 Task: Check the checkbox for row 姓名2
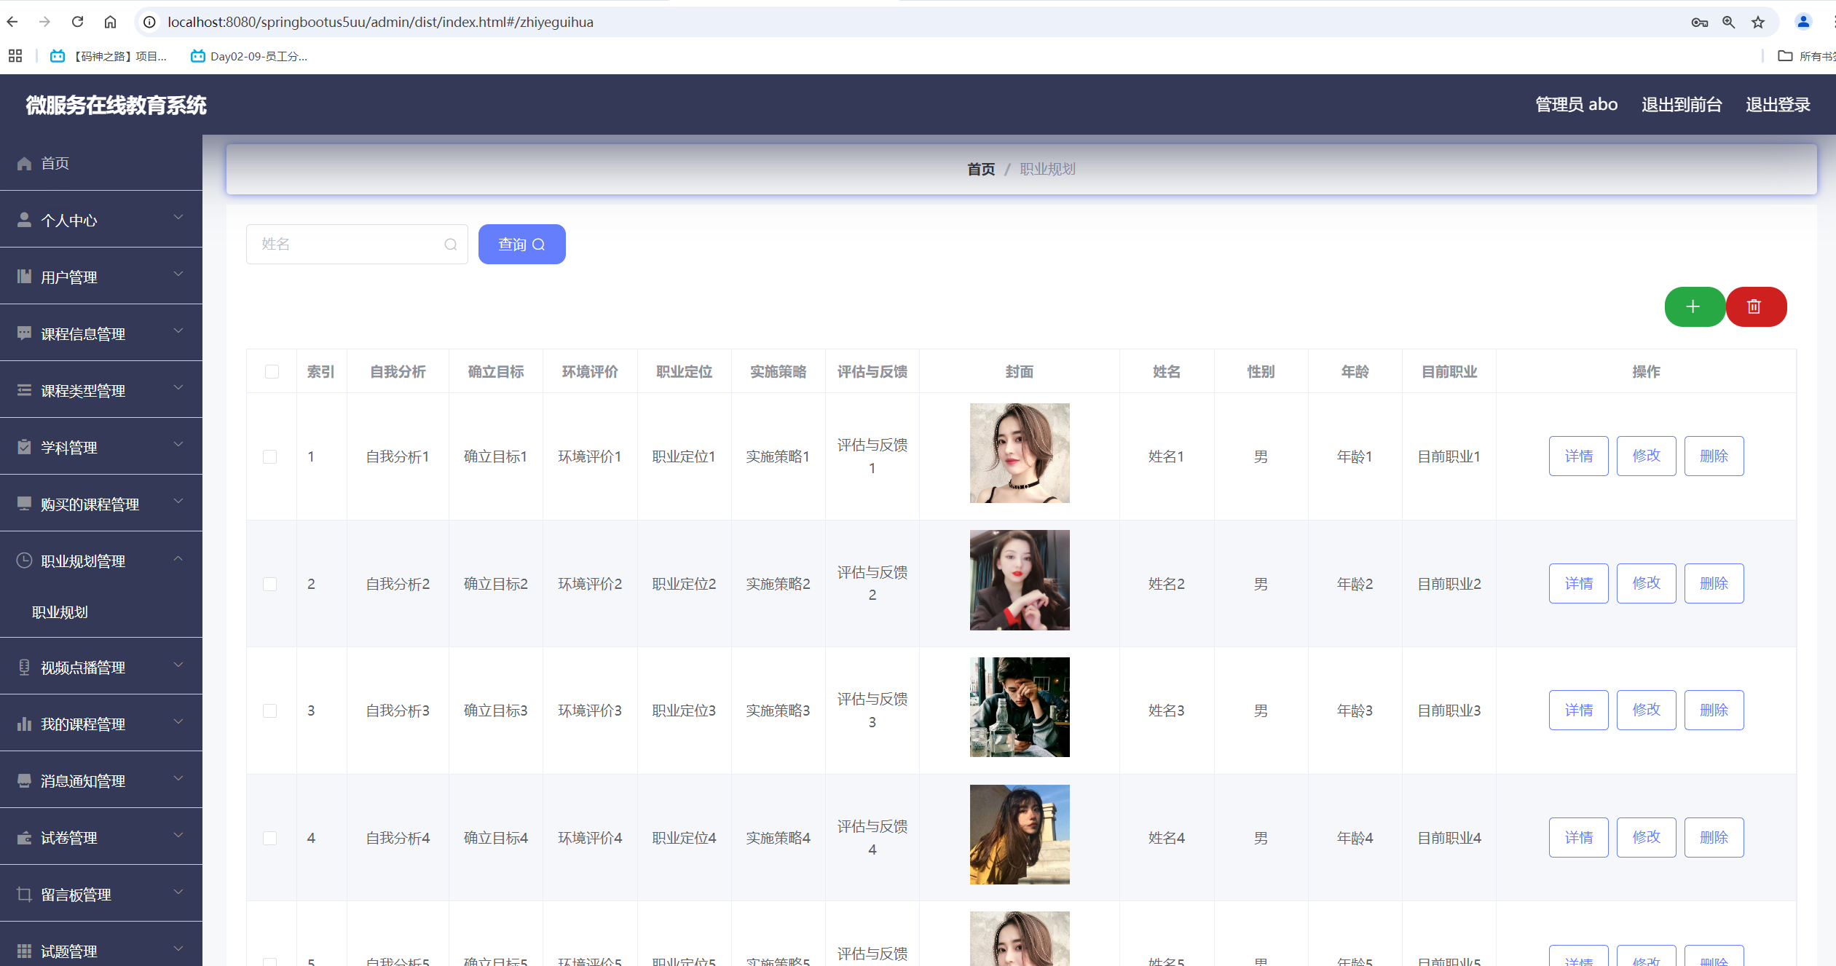270,584
